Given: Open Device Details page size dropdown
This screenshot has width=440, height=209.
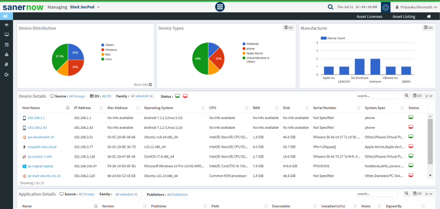Looking at the screenshot, I should (x=430, y=96).
